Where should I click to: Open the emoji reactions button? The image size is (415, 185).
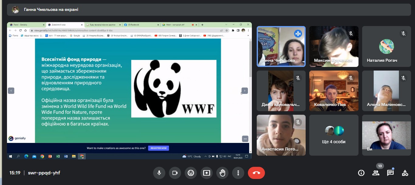tap(191, 173)
